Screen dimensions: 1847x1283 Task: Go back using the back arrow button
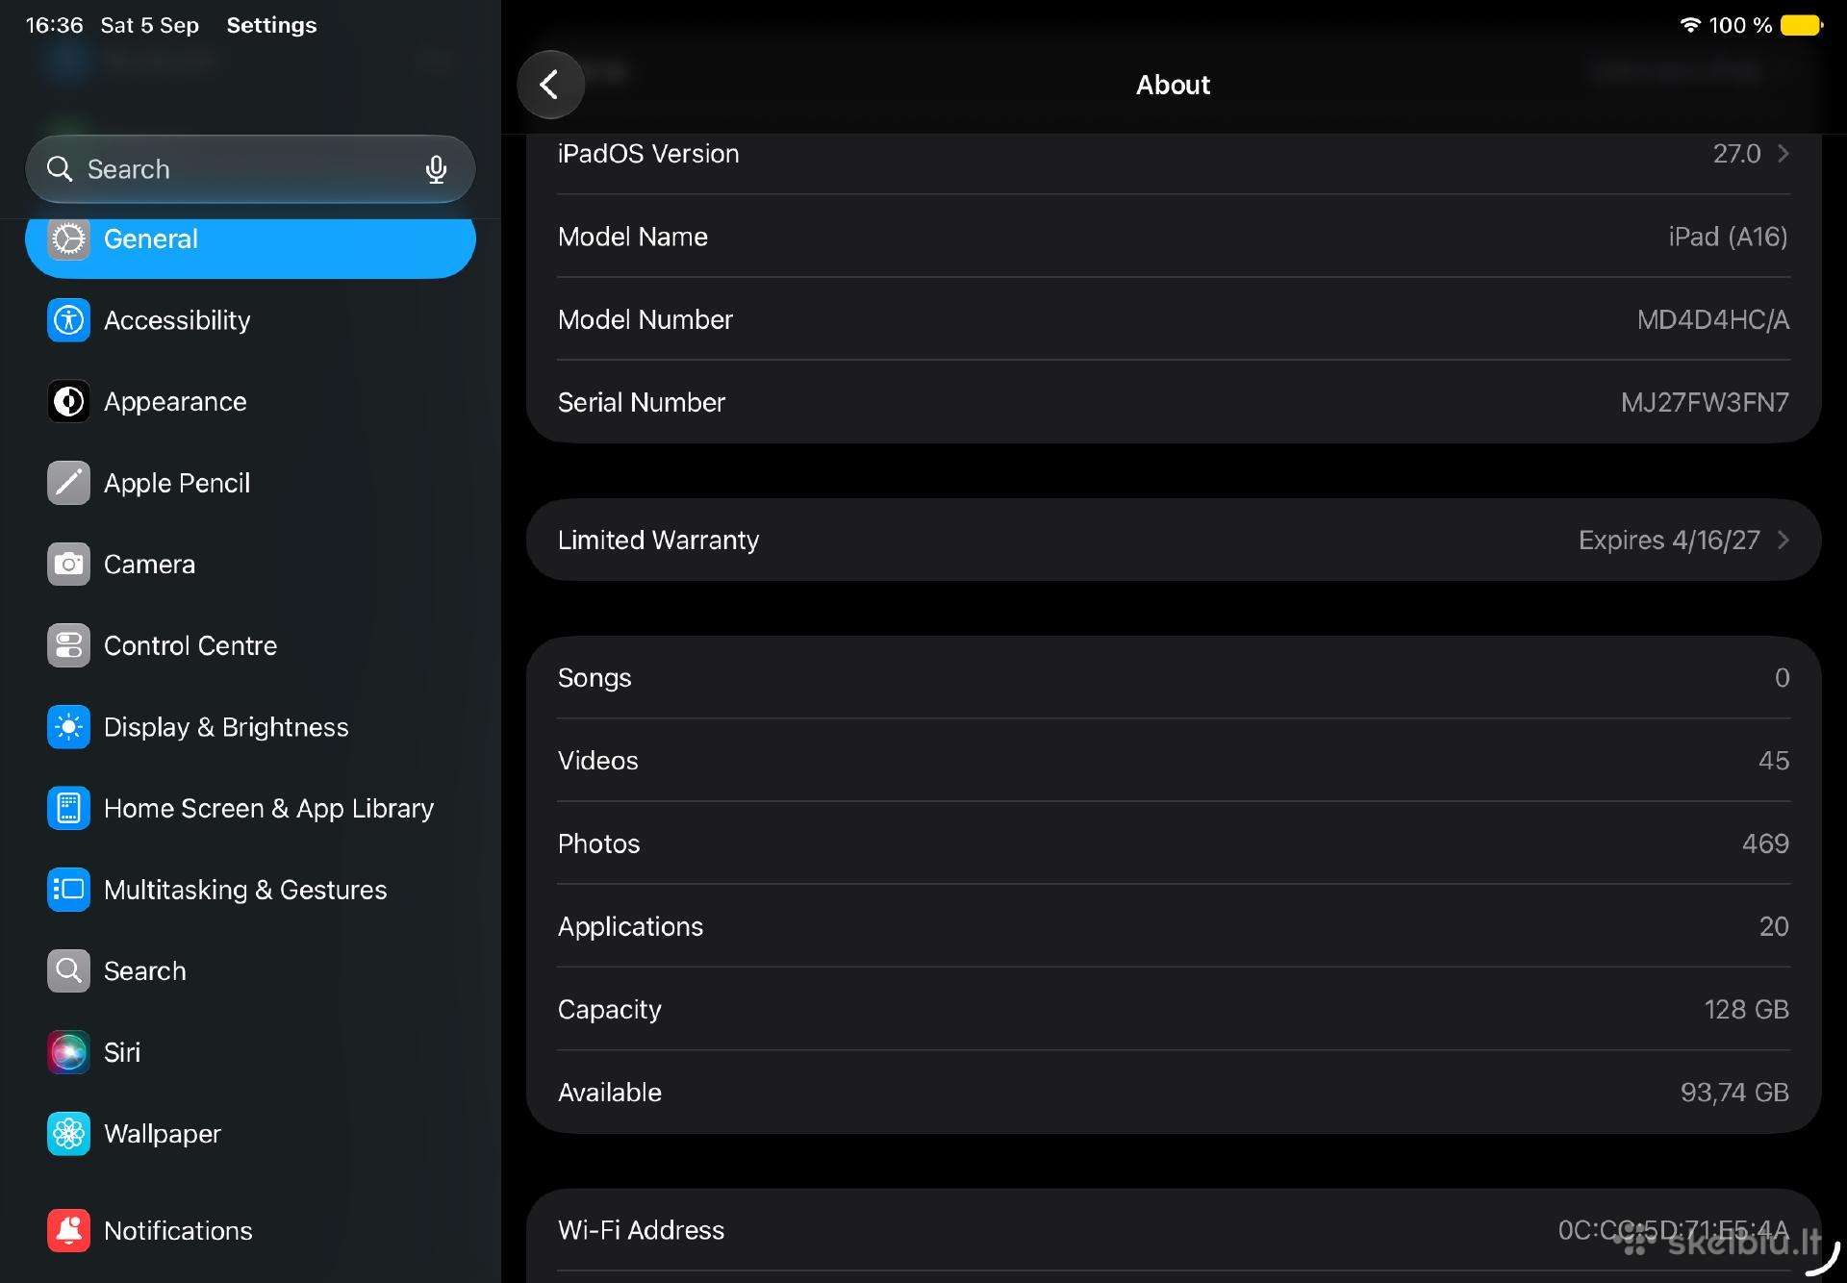[550, 85]
